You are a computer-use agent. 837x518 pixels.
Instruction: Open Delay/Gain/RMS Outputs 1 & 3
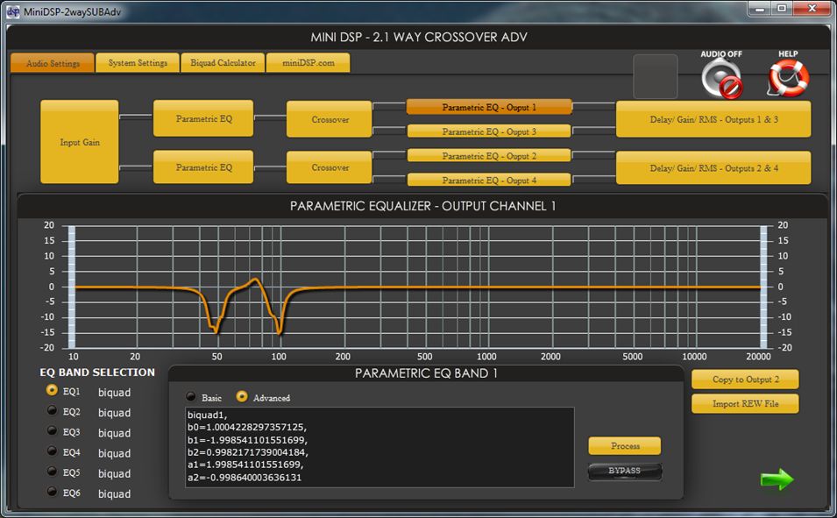pos(713,119)
